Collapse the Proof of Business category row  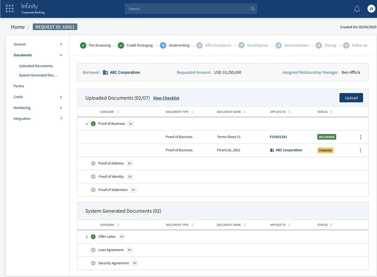point(87,124)
